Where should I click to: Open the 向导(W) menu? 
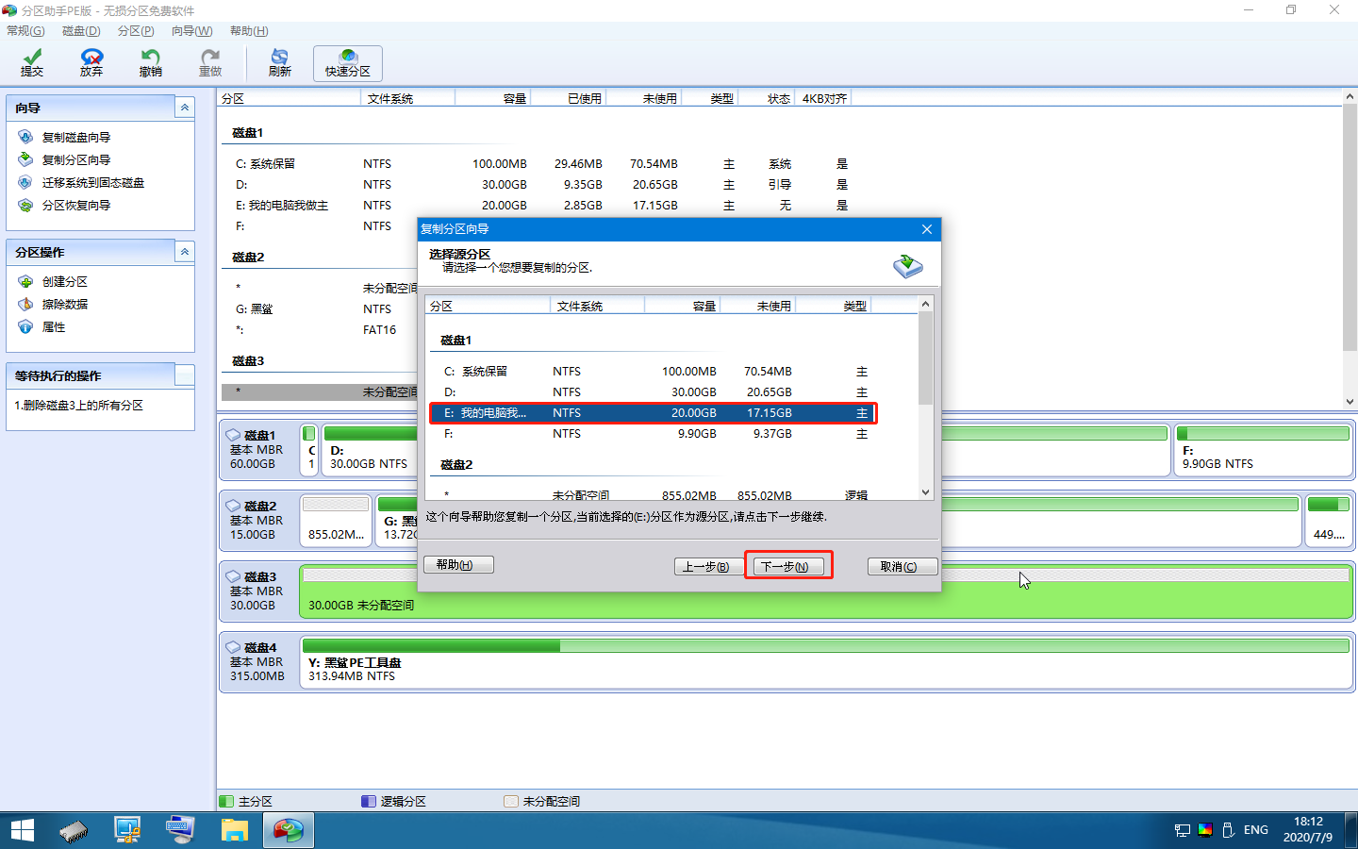(x=191, y=31)
